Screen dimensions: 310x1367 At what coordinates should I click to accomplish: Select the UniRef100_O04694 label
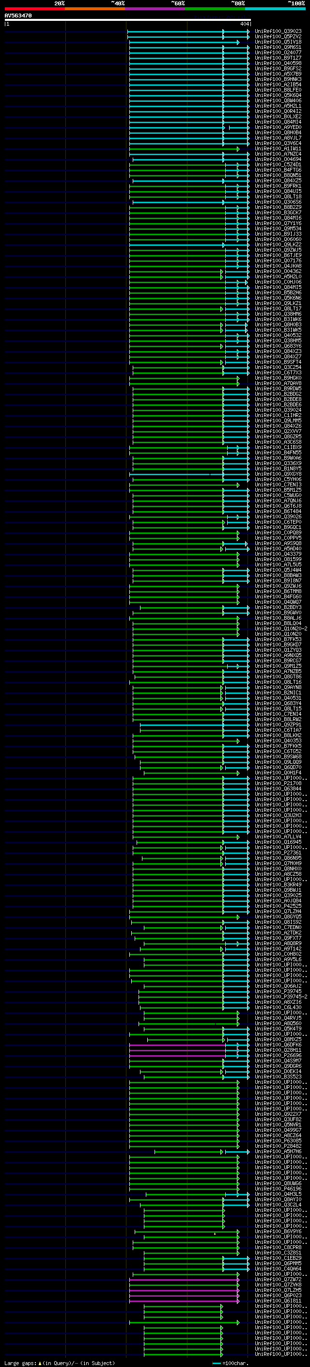click(x=278, y=159)
